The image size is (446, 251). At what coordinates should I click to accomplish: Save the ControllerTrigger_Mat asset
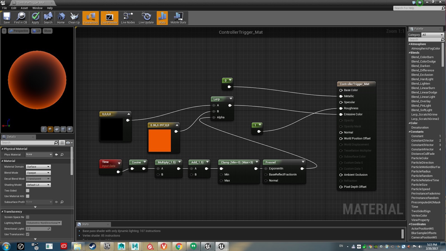(6, 18)
